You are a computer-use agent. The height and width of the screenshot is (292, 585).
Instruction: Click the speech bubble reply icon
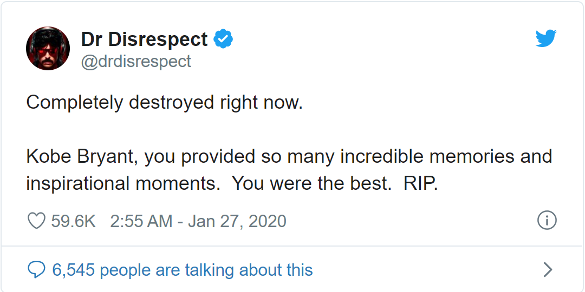37,270
